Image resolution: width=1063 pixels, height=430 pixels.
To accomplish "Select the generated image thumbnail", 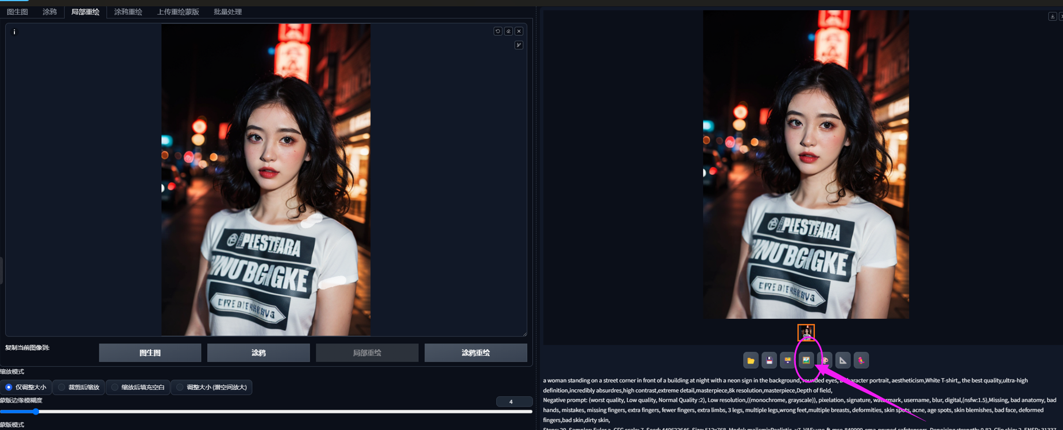I will coord(806,332).
